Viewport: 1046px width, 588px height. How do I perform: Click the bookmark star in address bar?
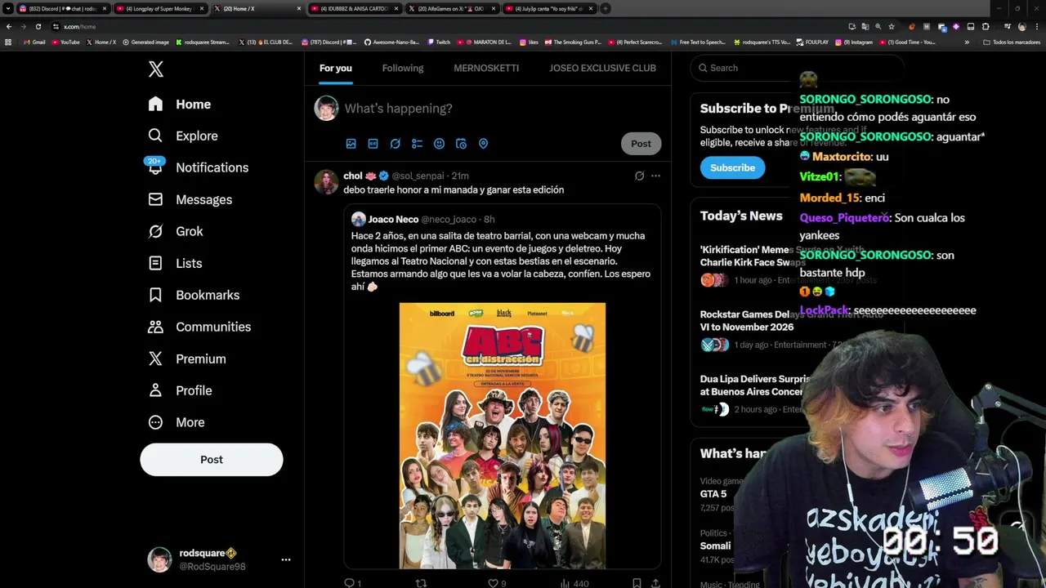[x=892, y=26]
